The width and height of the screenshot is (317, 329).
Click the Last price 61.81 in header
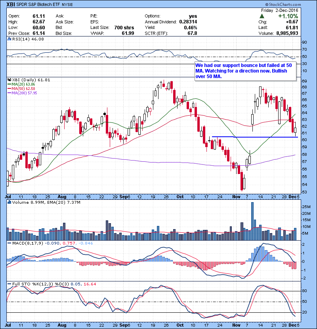pos(292,27)
